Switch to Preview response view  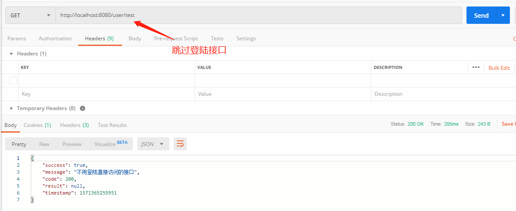(72, 144)
